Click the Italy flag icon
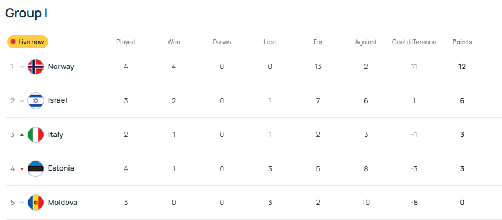This screenshot has width=502, height=220. click(x=35, y=135)
